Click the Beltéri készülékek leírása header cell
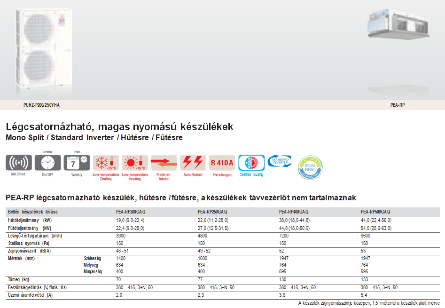Image resolution: width=445 pixels, height=308 pixels. [32, 212]
